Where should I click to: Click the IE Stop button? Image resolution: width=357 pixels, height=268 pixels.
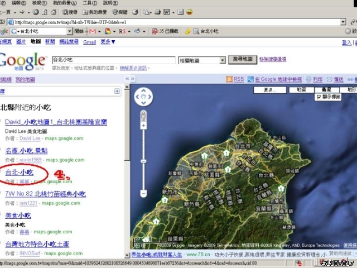click(36, 12)
